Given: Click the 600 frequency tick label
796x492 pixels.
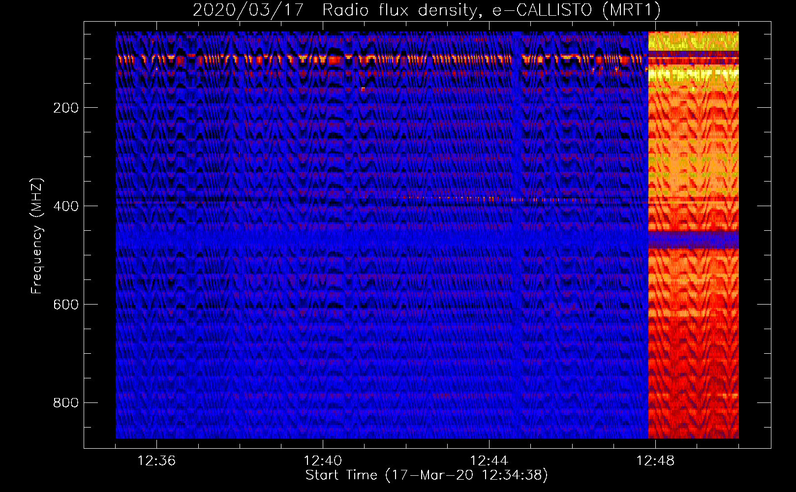Looking at the screenshot, I should (x=66, y=305).
